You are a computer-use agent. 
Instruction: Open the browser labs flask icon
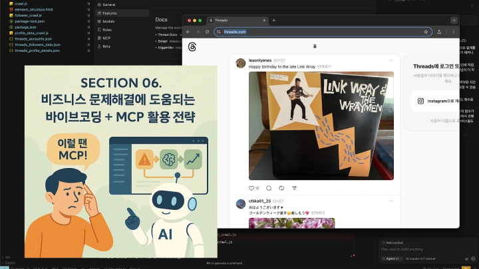[439, 32]
